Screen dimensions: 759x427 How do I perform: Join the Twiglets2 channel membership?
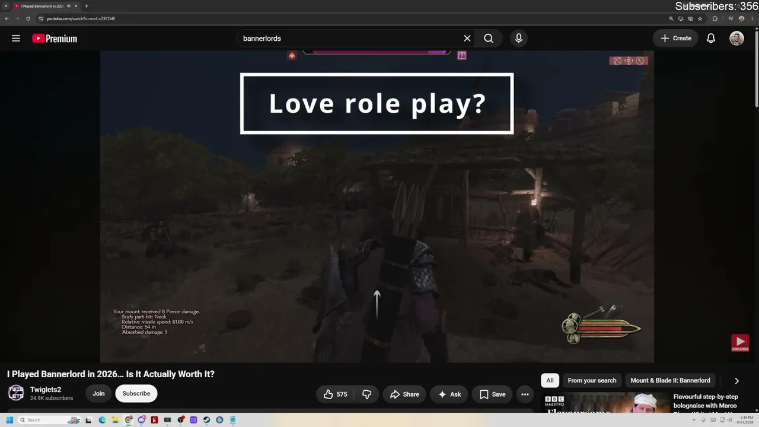click(x=98, y=393)
